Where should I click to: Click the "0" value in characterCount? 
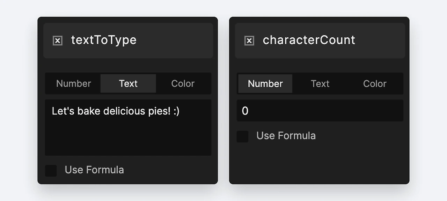pyautogui.click(x=245, y=111)
